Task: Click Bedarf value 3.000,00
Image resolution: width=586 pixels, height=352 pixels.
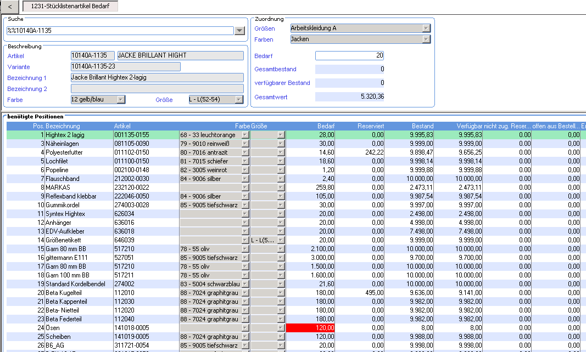Action: [322, 258]
